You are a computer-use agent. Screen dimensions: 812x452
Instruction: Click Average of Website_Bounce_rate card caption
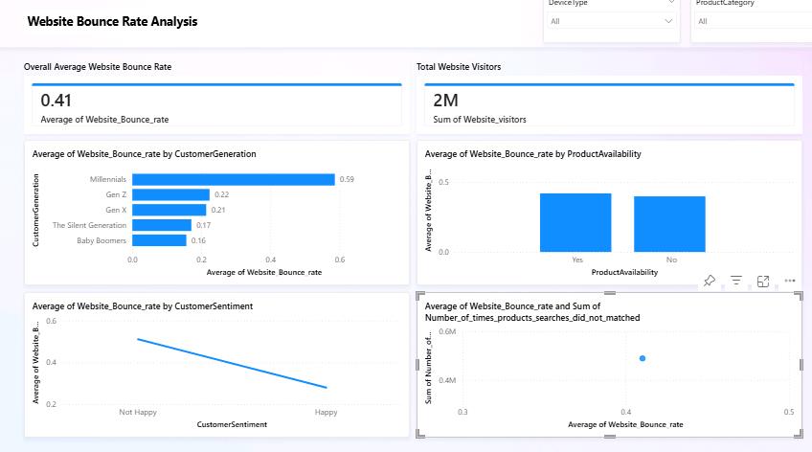point(104,120)
